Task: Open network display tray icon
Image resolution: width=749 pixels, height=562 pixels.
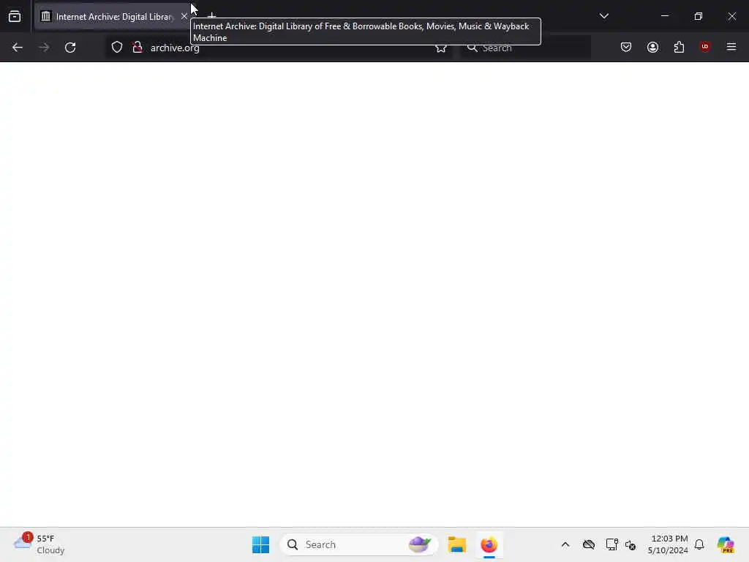Action: (x=612, y=544)
